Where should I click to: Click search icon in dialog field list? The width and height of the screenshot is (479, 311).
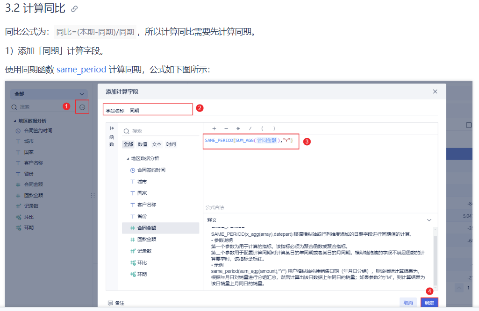pos(126,131)
